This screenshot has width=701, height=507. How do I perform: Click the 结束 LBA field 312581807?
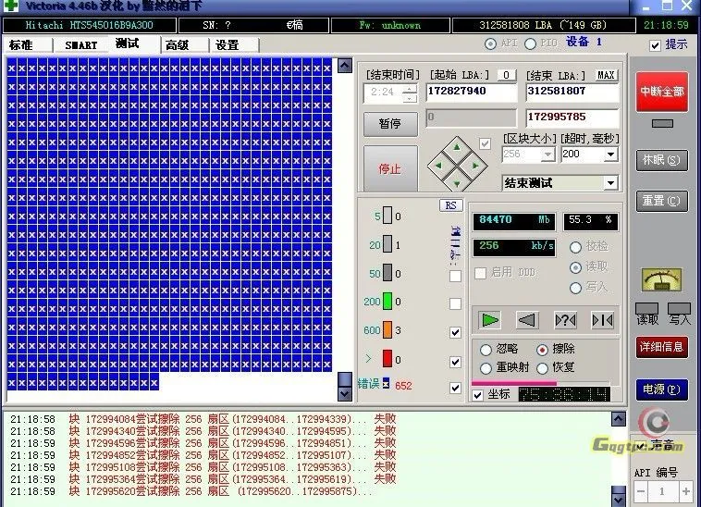[x=572, y=93]
